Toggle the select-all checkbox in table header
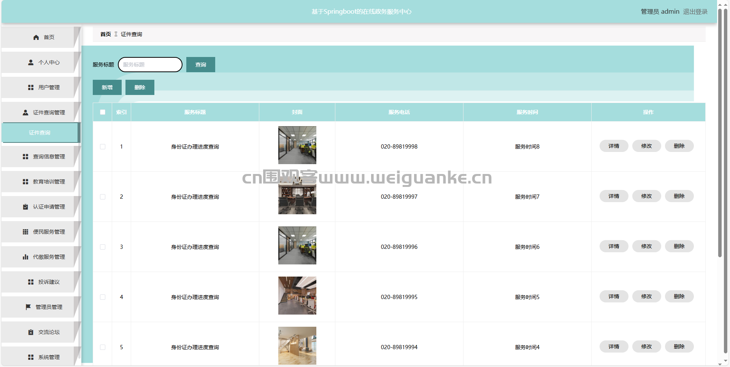 (x=103, y=112)
